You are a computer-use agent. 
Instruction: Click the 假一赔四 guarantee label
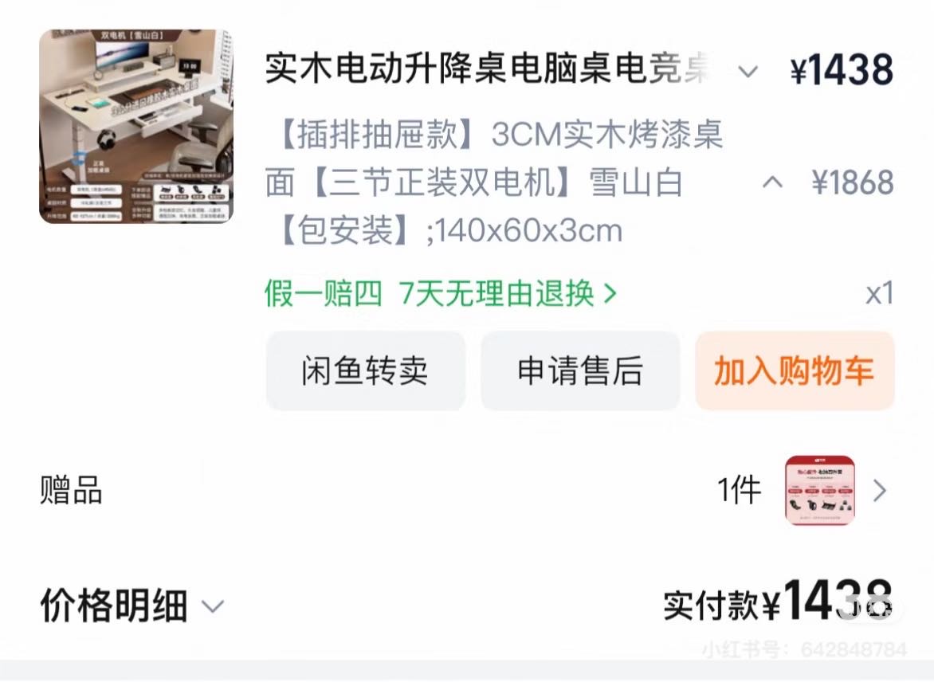point(324,293)
